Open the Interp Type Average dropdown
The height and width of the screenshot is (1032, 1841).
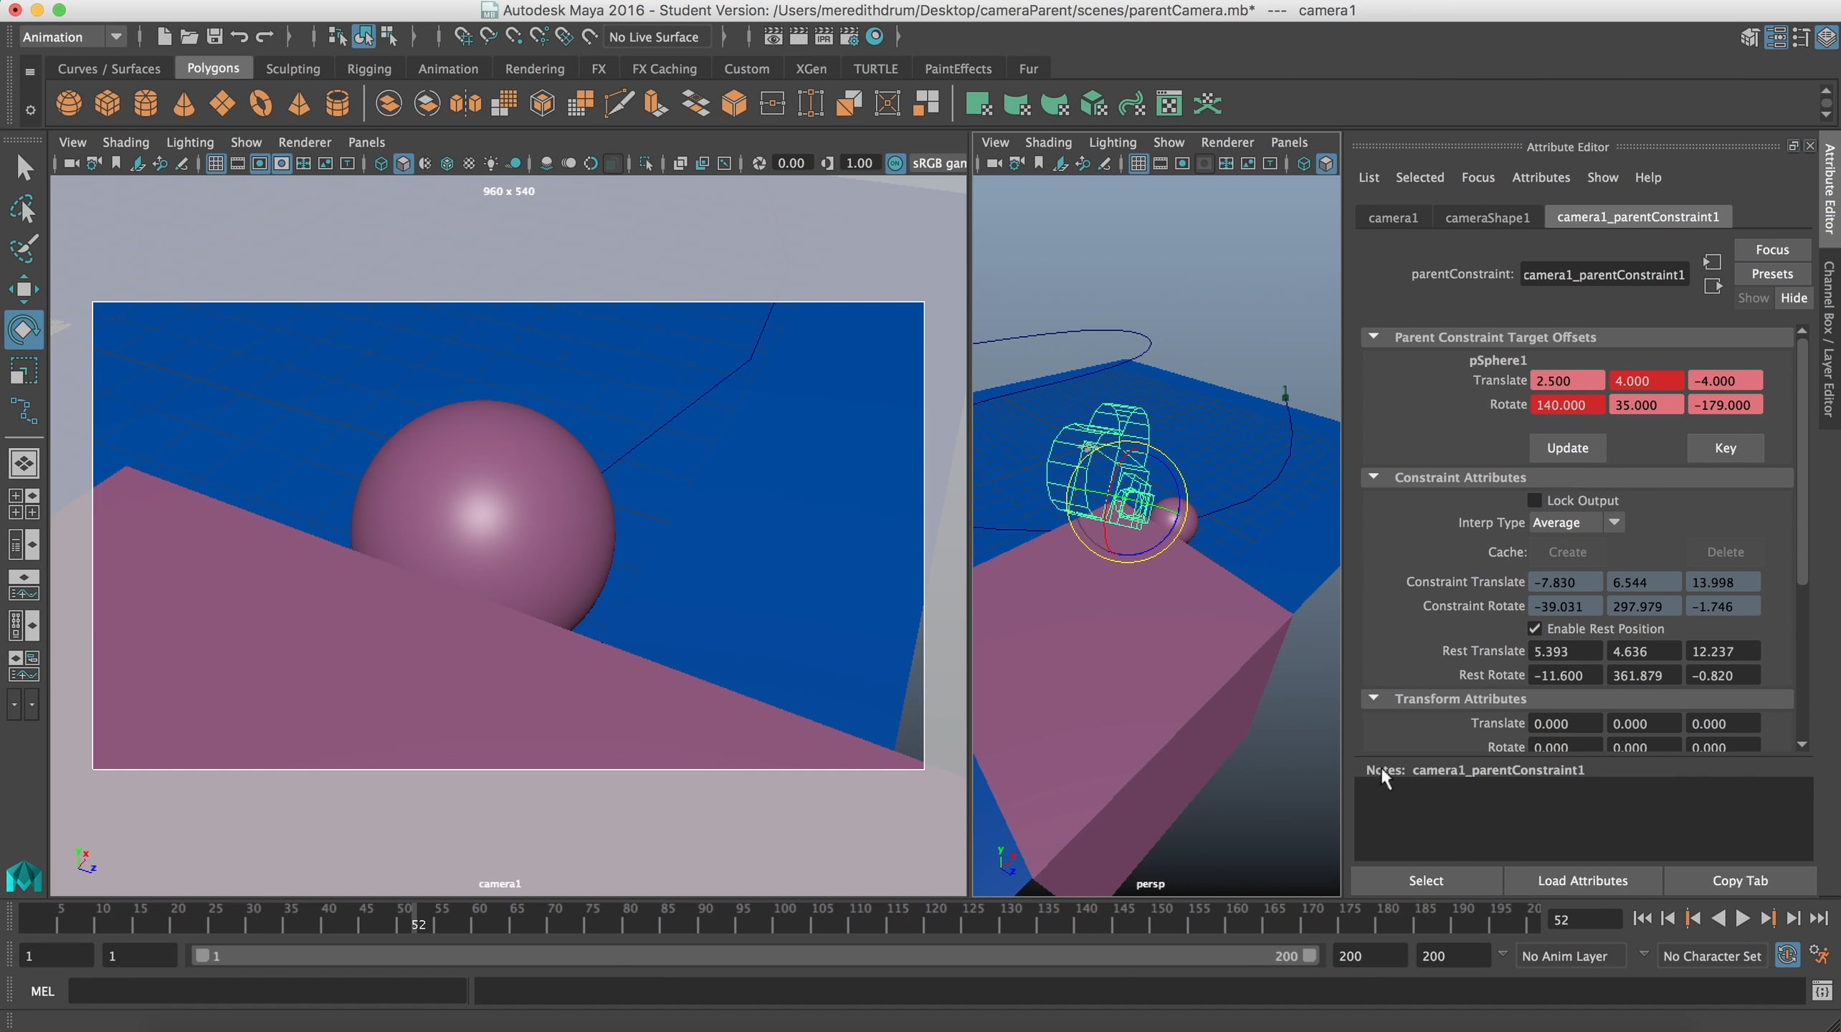pyautogui.click(x=1615, y=522)
